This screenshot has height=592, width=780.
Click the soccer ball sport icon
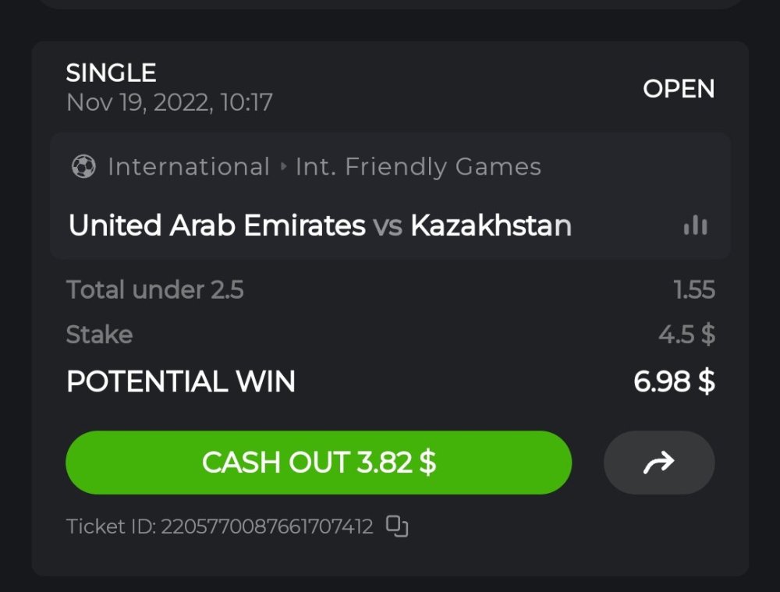[83, 167]
